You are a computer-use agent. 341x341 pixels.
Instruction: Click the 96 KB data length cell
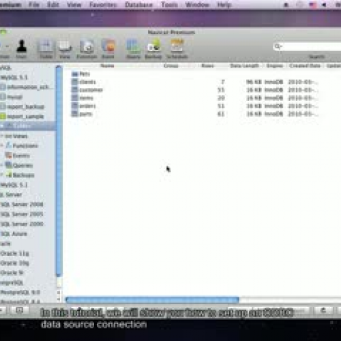(x=254, y=82)
